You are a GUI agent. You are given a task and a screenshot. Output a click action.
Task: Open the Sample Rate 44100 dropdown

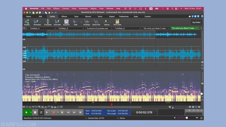[x=95, y=118]
